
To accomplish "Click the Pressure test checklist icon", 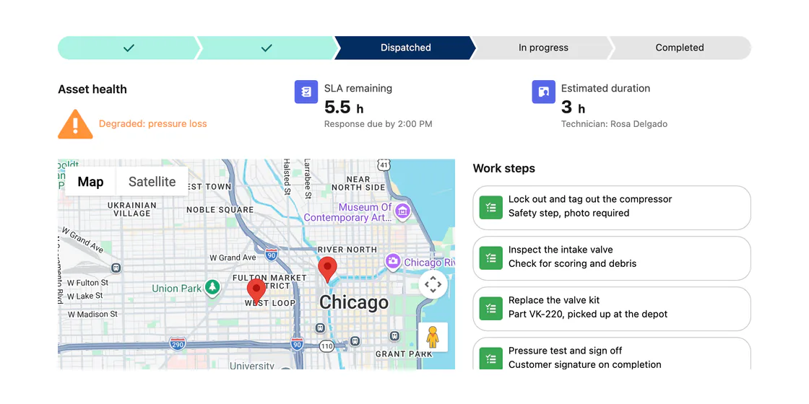I will 490,359.
